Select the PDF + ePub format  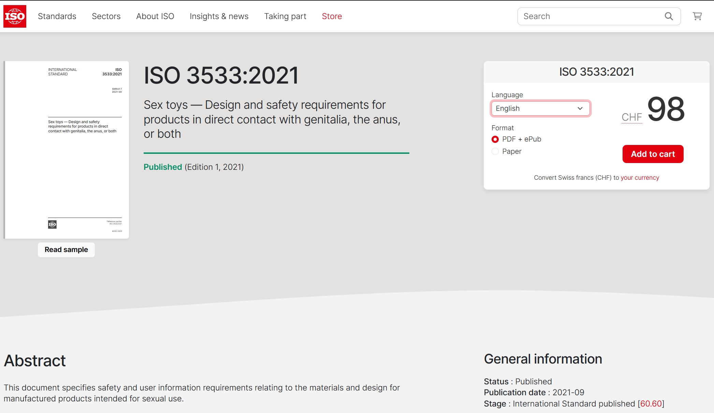point(495,139)
